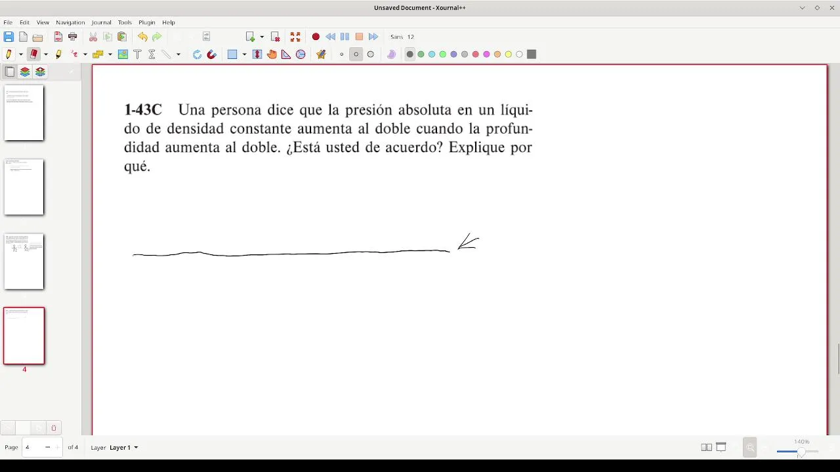Screen dimensions: 840x472
Task: Seek audio backward
Action: coord(330,37)
